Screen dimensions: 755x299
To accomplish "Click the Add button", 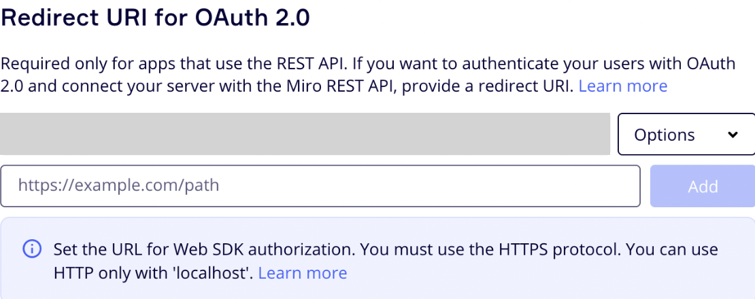I will (x=703, y=186).
